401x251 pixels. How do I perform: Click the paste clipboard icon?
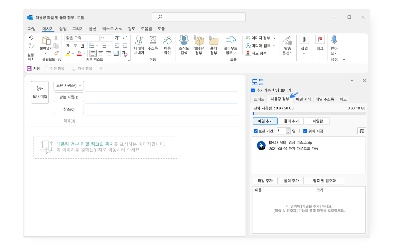pos(46,41)
